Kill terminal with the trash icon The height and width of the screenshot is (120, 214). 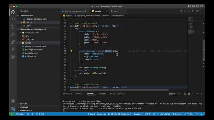click(x=189, y=94)
